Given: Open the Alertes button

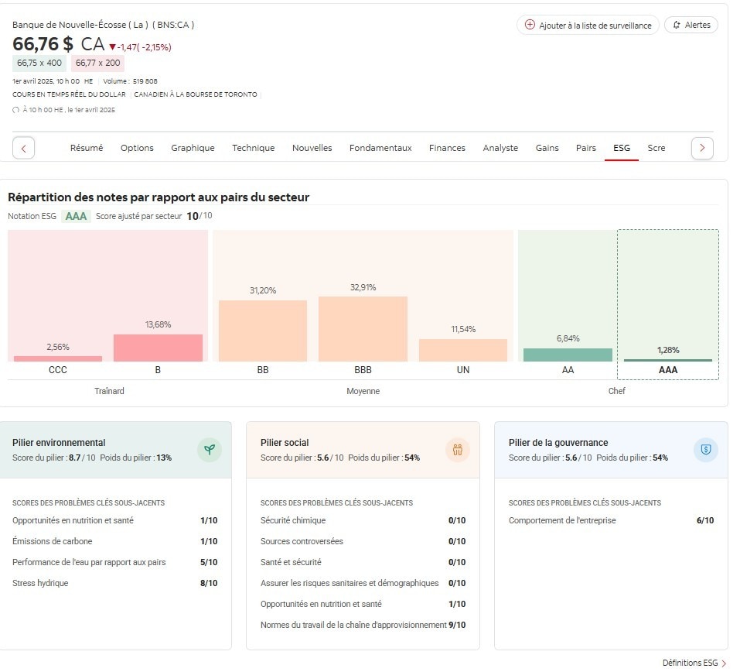Looking at the screenshot, I should click(x=691, y=25).
